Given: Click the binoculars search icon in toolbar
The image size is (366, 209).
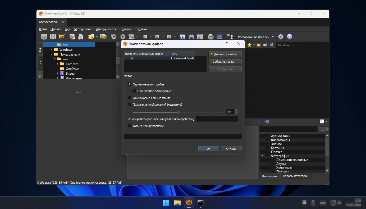Looking at the screenshot, I should coord(191,37).
